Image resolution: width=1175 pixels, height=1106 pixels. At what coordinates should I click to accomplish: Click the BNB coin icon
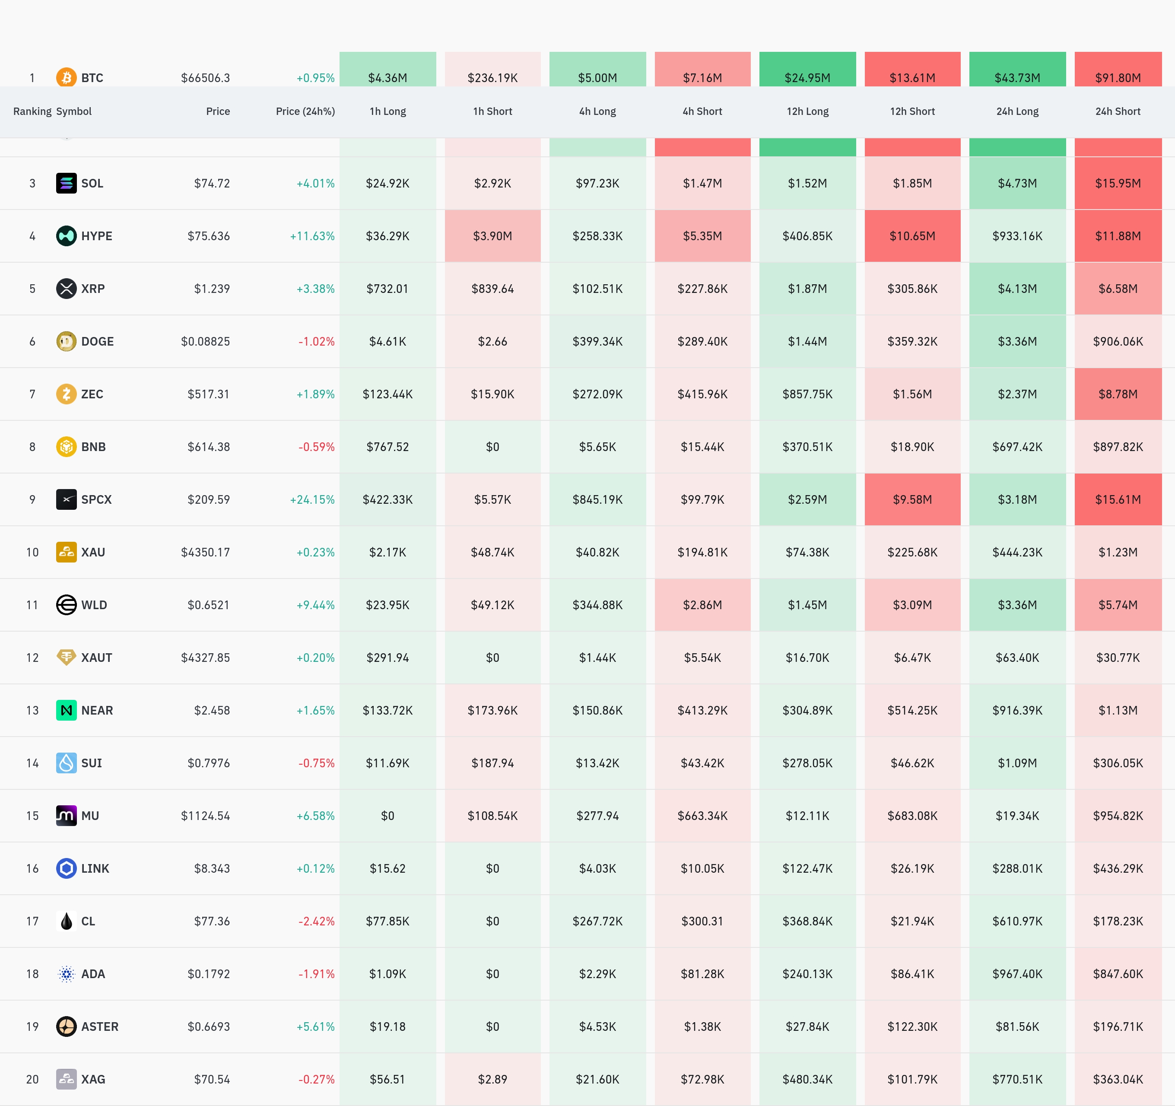click(66, 446)
